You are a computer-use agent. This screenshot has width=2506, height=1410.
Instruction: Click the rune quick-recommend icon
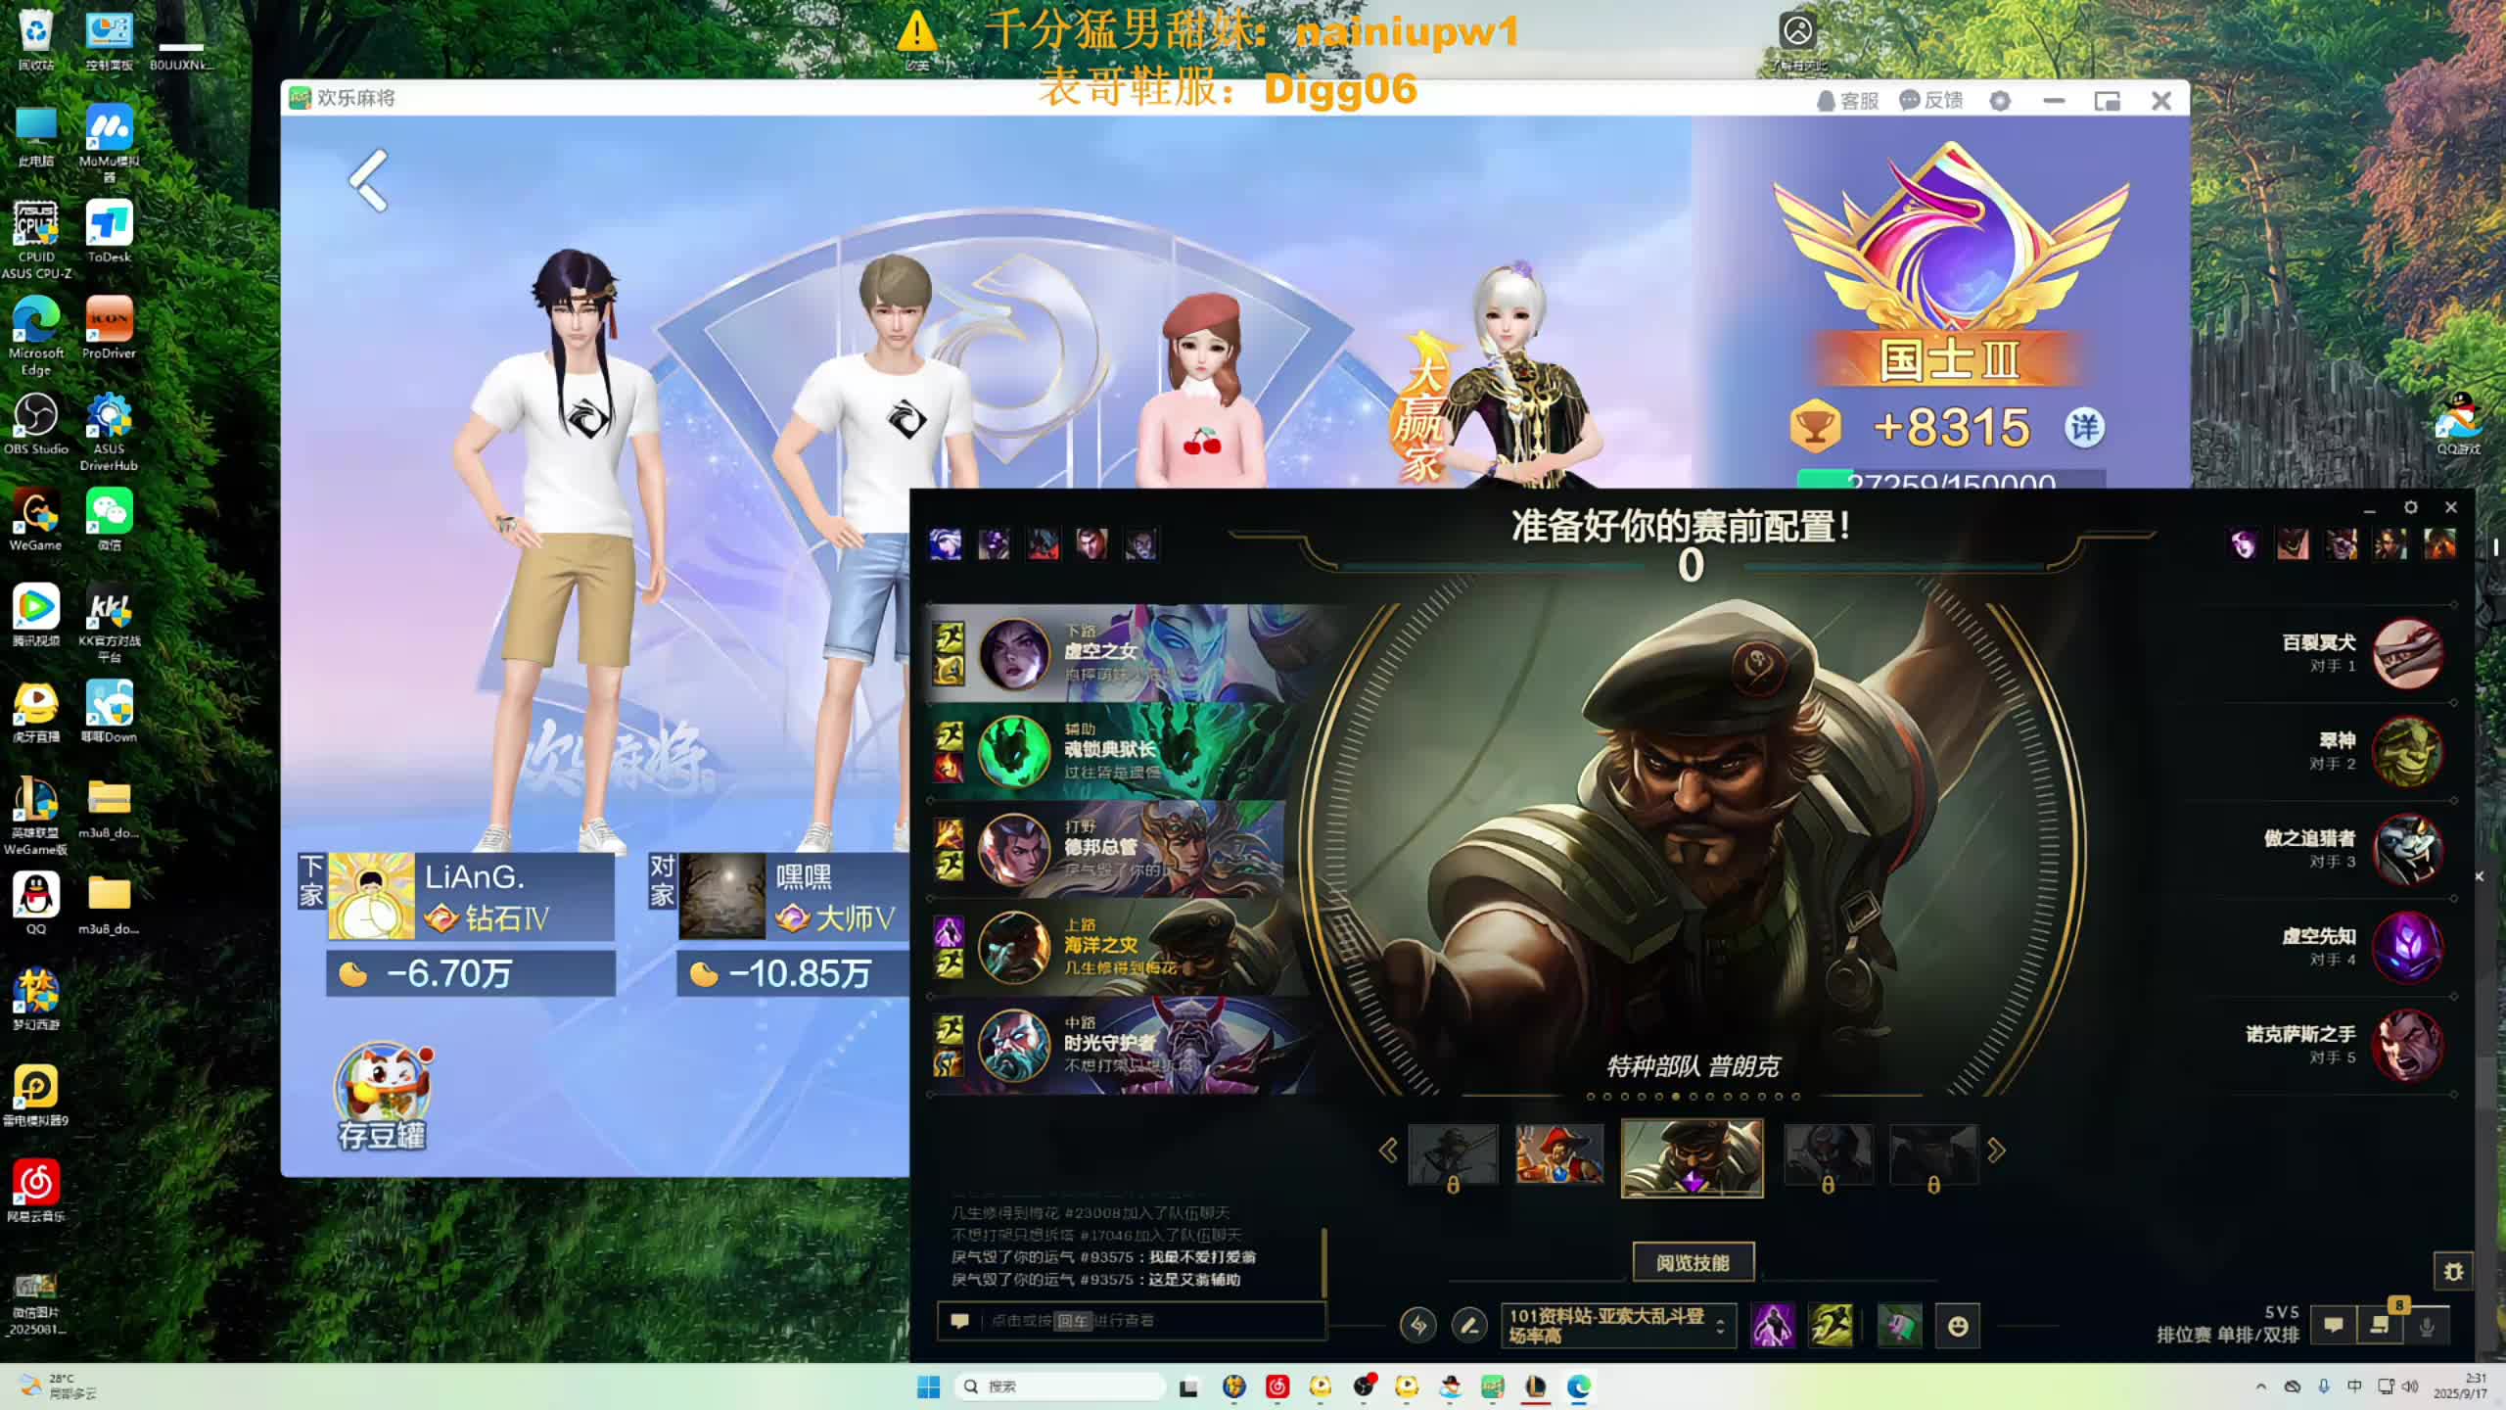tap(1418, 1326)
